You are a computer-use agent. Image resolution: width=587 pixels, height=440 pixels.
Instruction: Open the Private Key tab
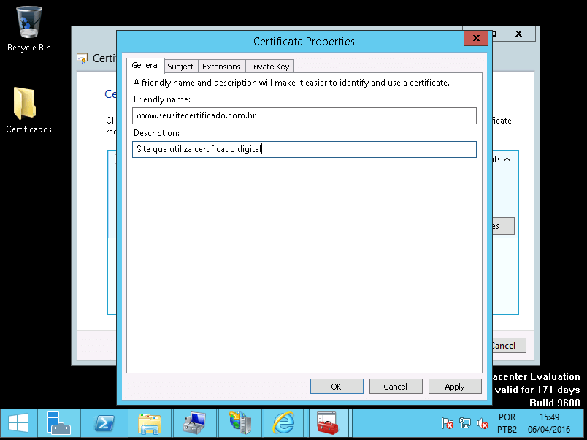coord(269,67)
